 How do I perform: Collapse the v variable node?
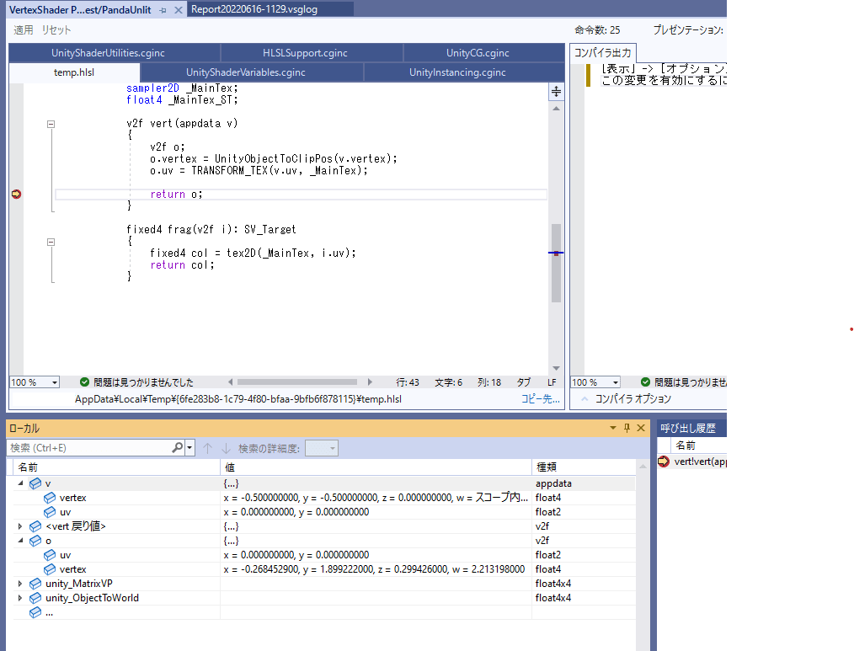point(20,483)
